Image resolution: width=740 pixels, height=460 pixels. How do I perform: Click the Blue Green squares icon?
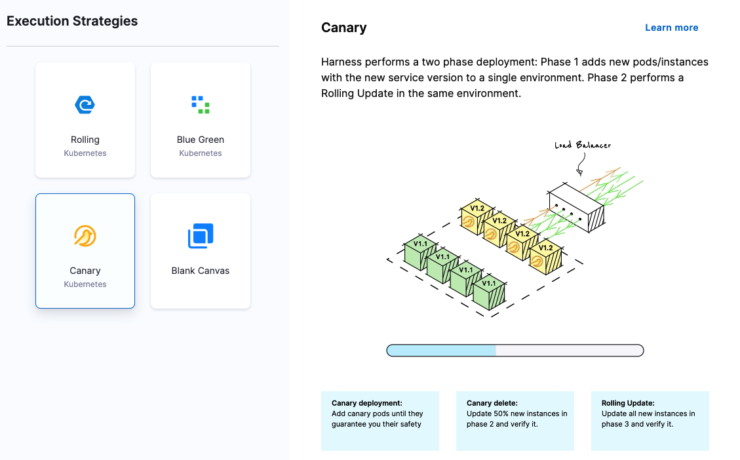201,104
